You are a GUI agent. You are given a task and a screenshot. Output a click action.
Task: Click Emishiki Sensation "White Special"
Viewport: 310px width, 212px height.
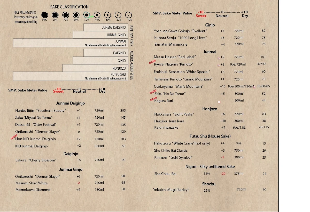coord(182,72)
